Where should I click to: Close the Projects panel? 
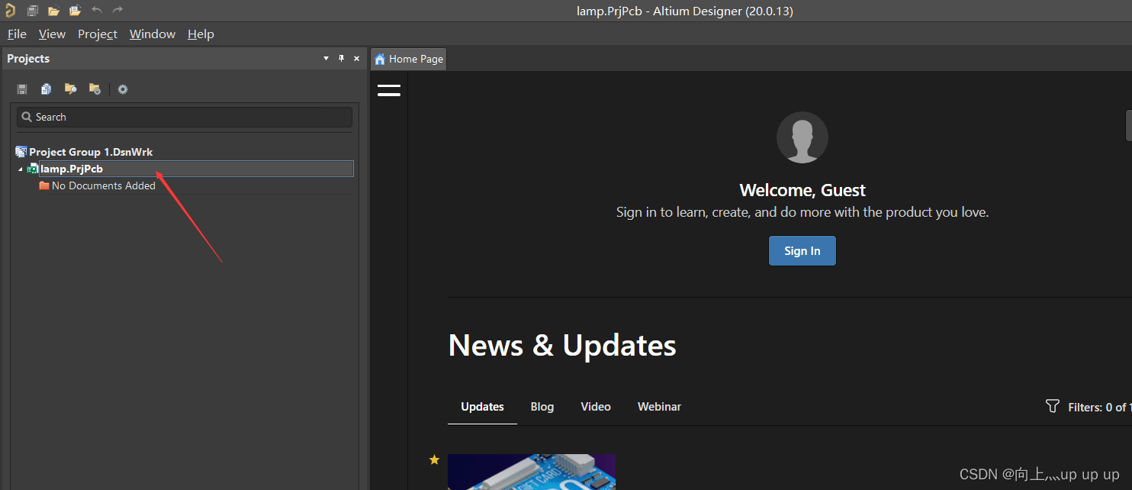coord(356,58)
